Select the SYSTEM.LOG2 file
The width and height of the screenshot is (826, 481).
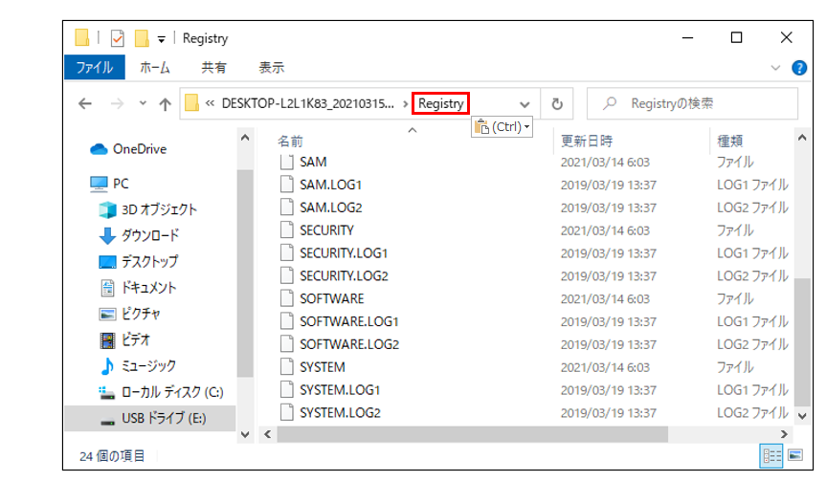(340, 412)
